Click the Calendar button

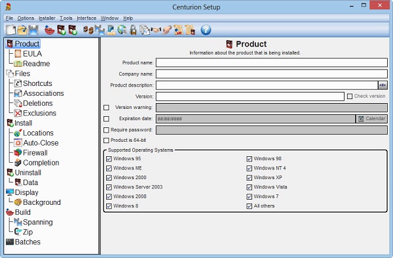[x=371, y=119]
